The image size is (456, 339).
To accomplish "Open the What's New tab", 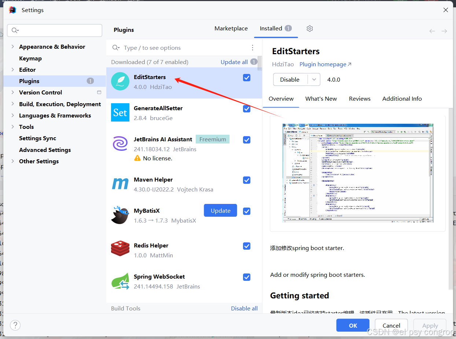I will coord(321,98).
